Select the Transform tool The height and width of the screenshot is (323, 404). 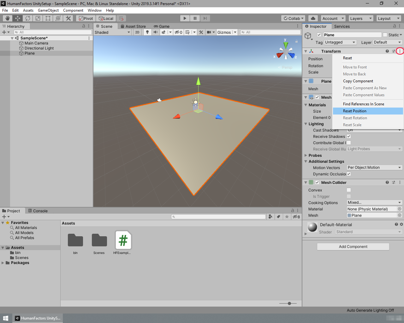tap(58, 18)
